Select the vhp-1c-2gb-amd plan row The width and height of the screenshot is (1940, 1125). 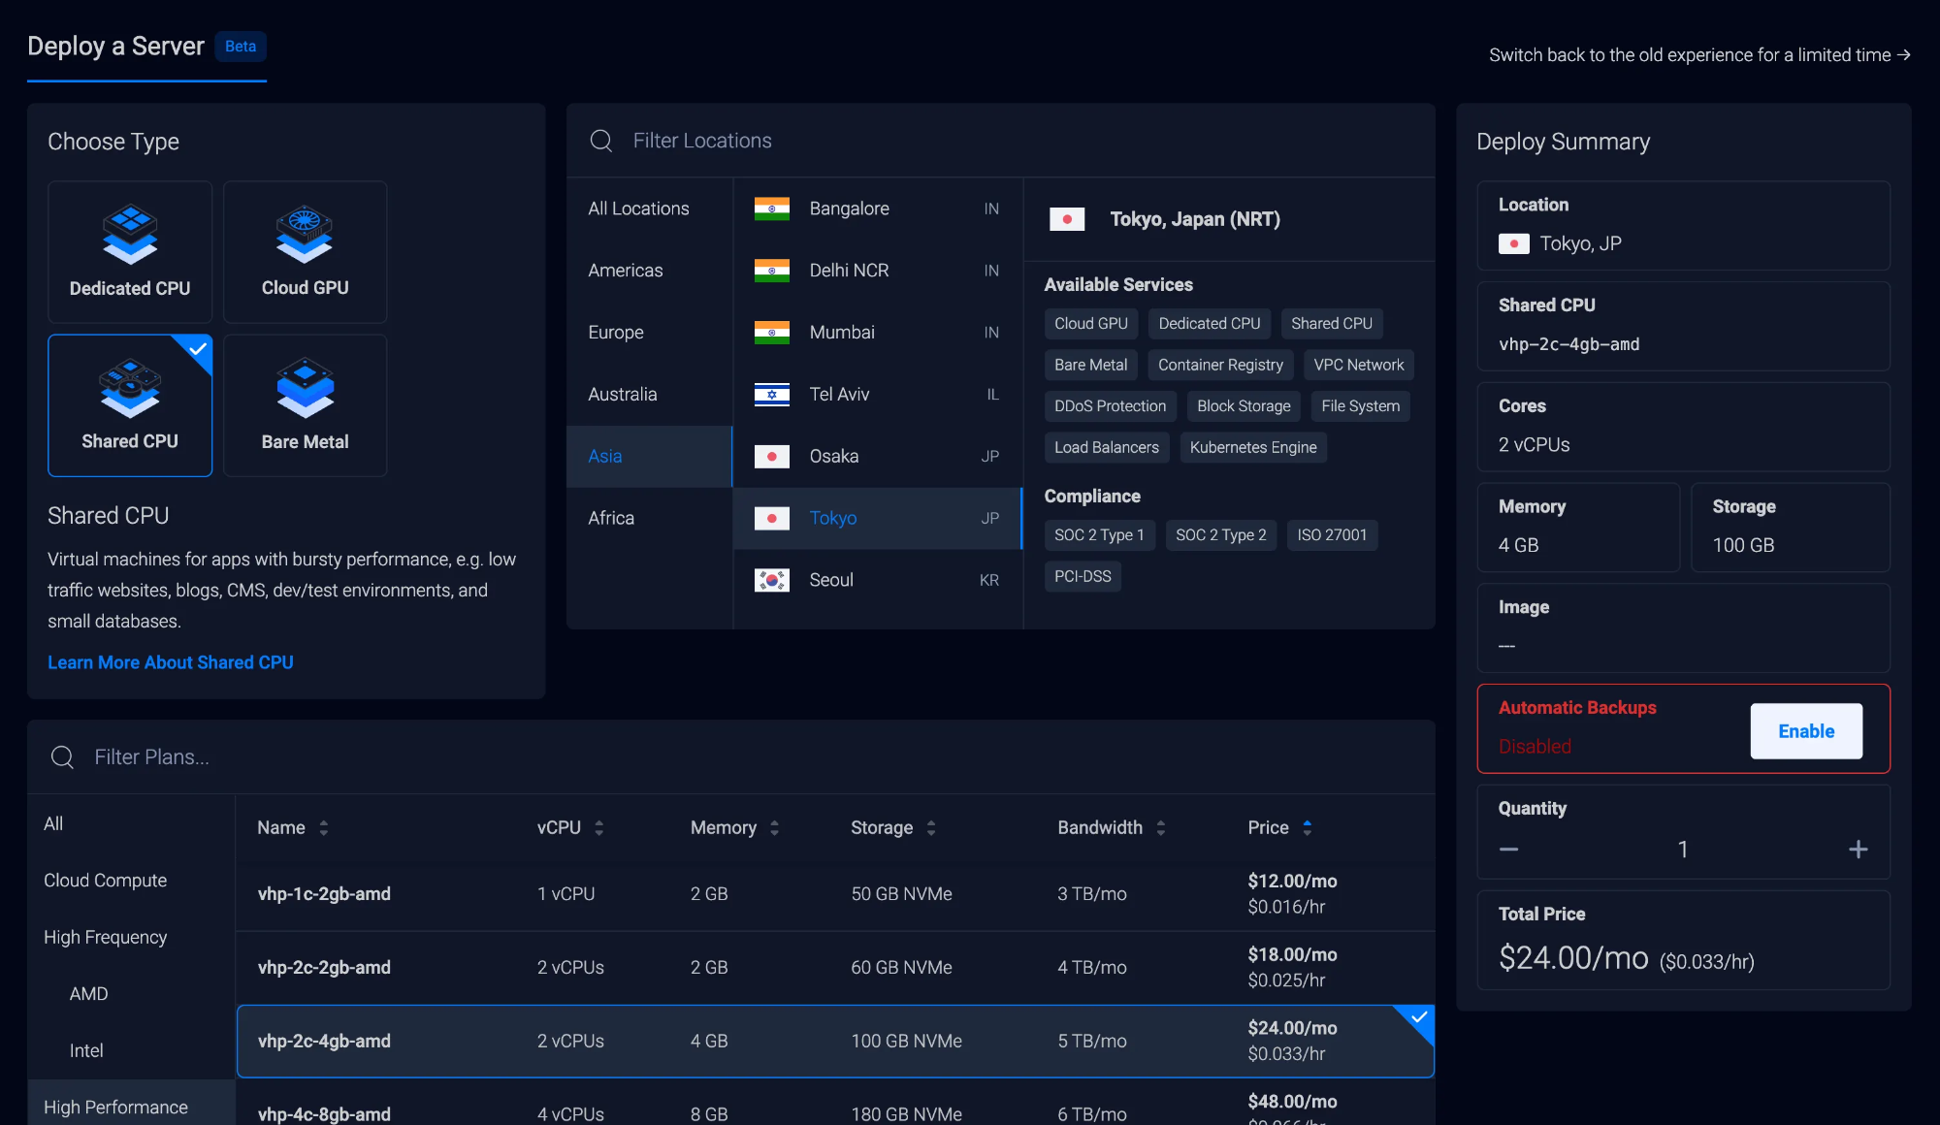coord(835,894)
